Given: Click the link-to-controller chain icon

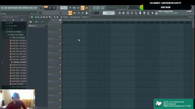Looking at the screenshot, I should click(83, 13).
